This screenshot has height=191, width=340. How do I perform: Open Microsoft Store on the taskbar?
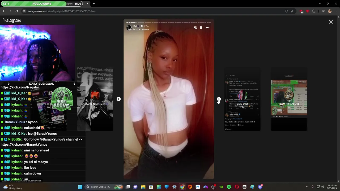[x=151, y=187]
